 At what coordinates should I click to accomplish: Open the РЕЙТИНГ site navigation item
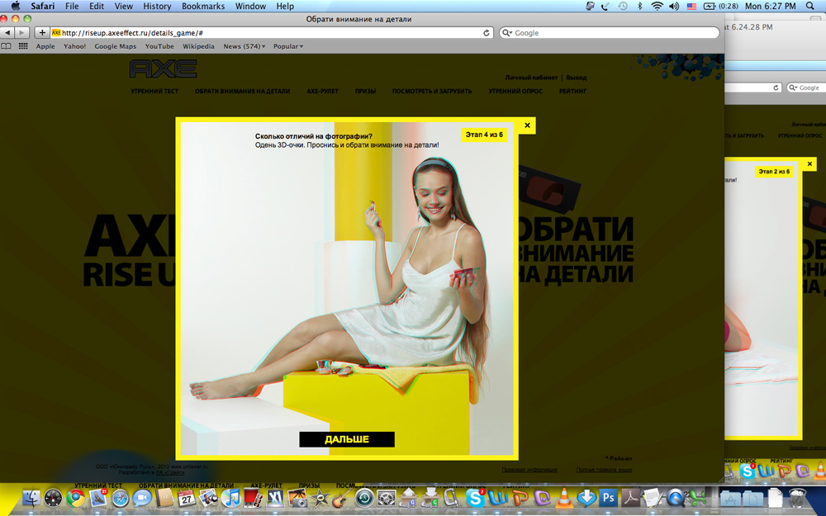click(572, 91)
